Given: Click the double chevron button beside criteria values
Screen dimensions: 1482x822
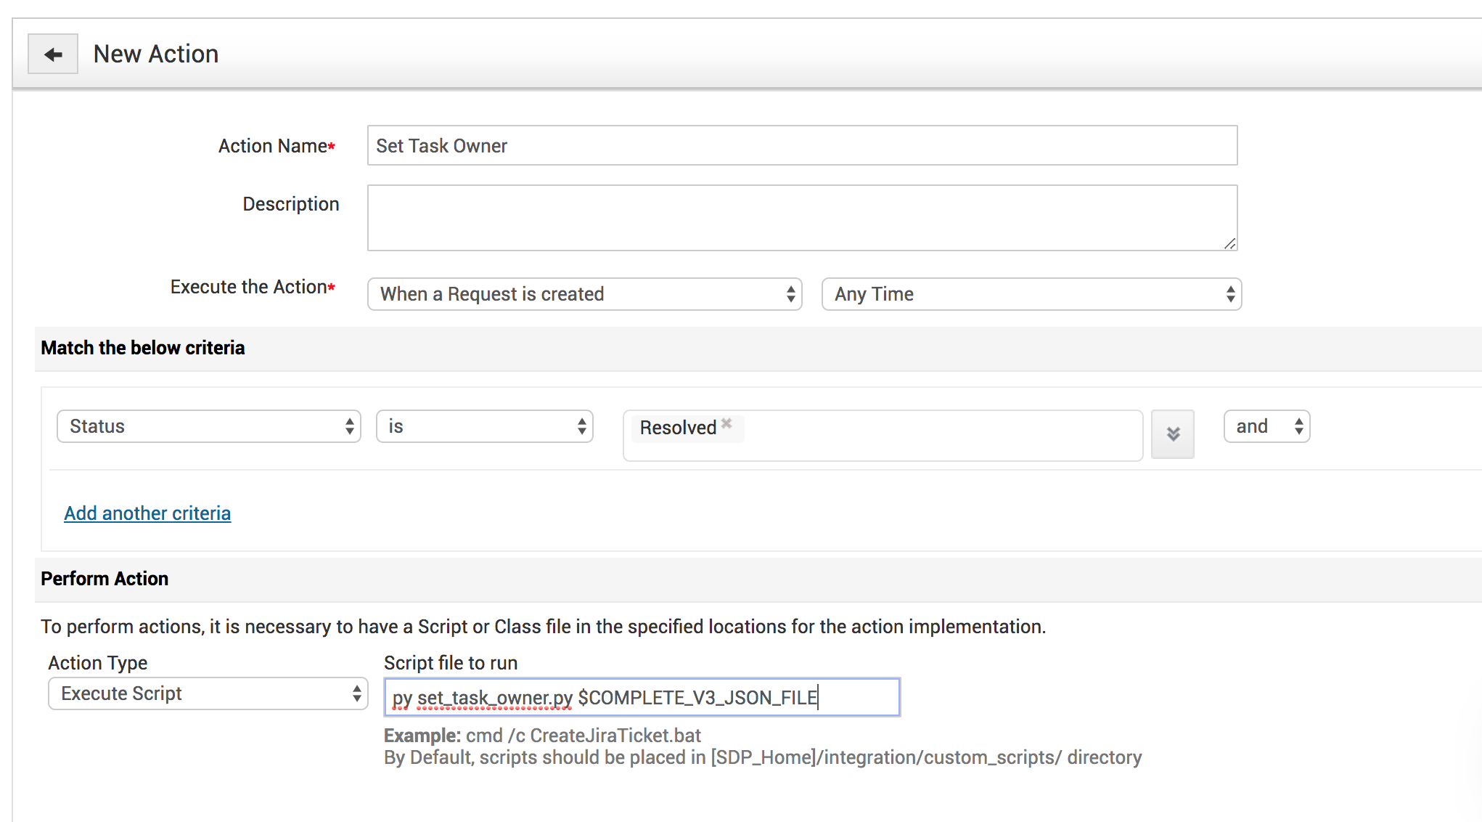Looking at the screenshot, I should point(1172,434).
